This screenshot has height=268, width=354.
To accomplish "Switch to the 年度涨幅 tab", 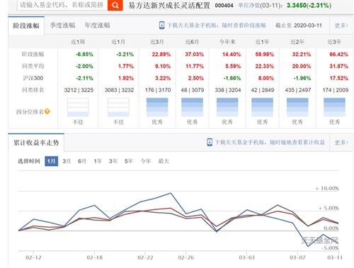I will [98, 25].
